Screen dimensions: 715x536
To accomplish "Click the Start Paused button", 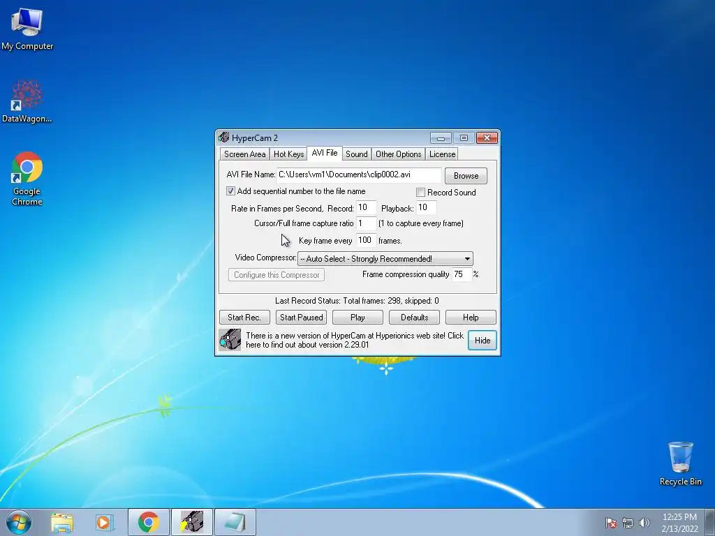I will [x=302, y=318].
